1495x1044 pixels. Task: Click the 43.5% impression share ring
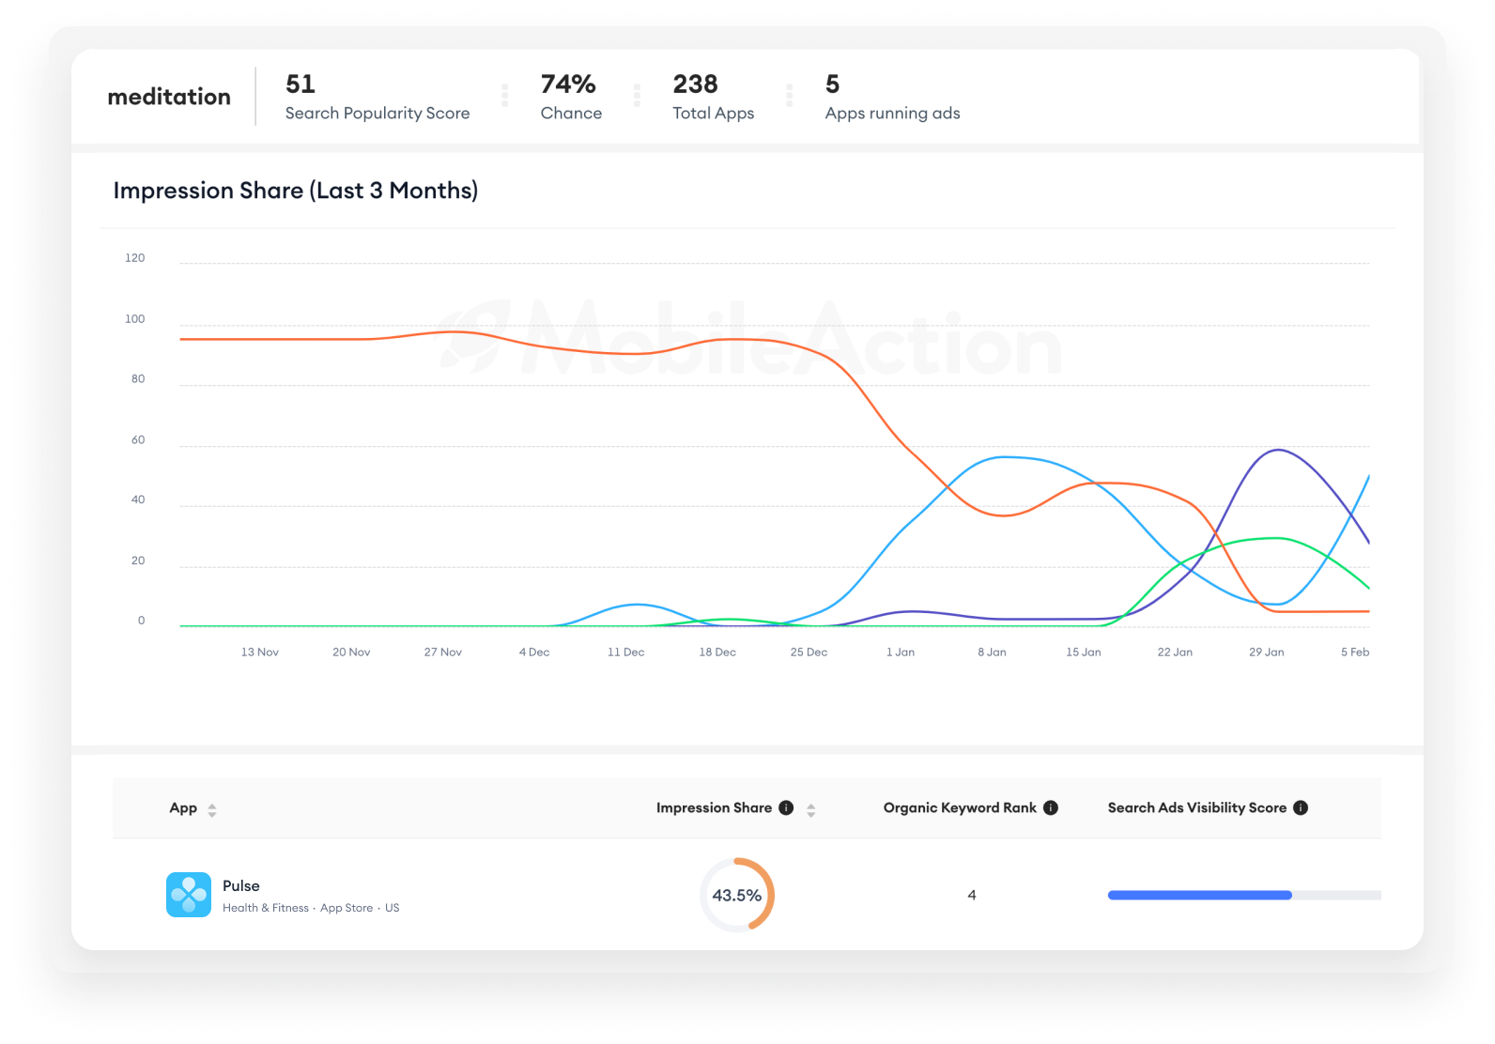click(737, 895)
